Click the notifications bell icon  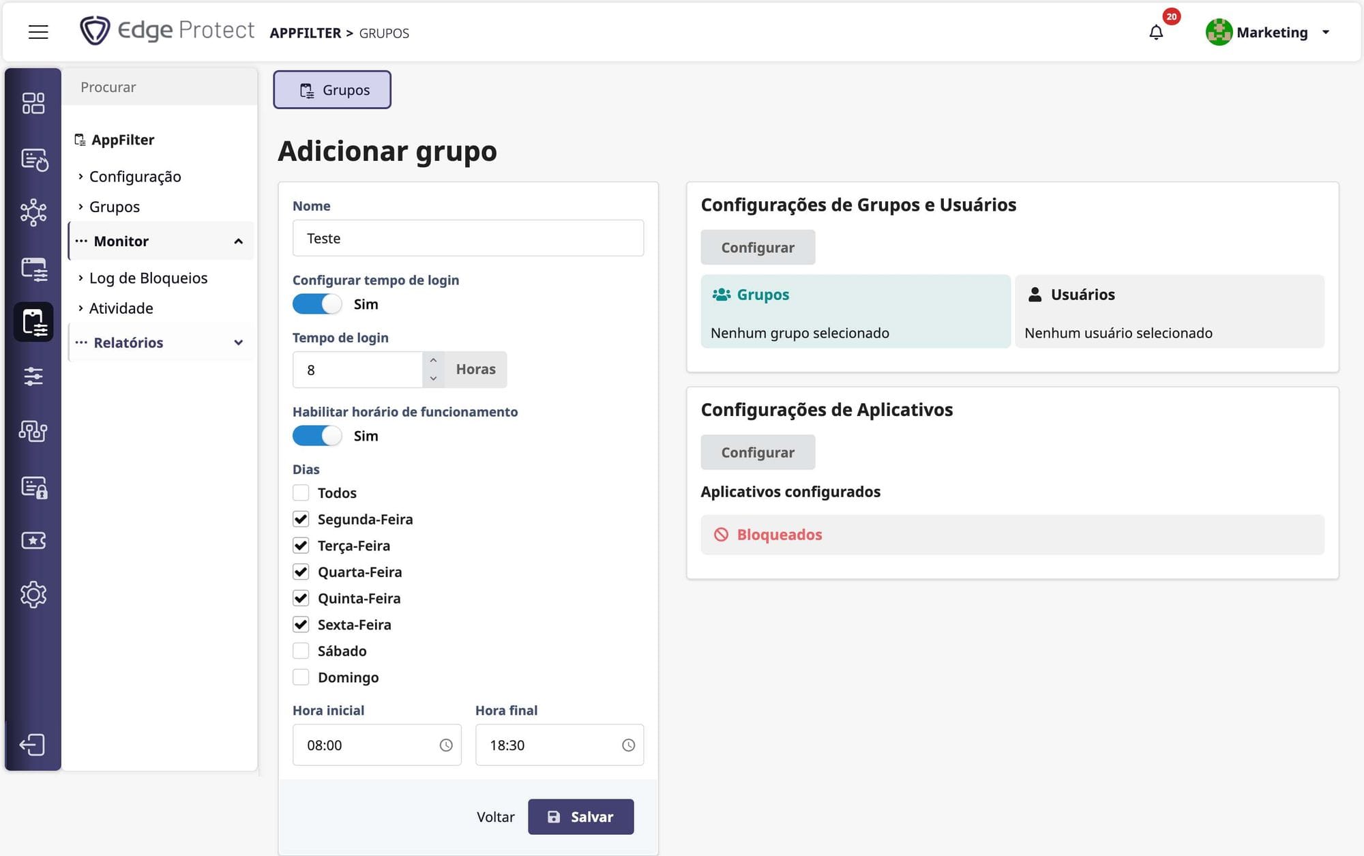coord(1156,32)
